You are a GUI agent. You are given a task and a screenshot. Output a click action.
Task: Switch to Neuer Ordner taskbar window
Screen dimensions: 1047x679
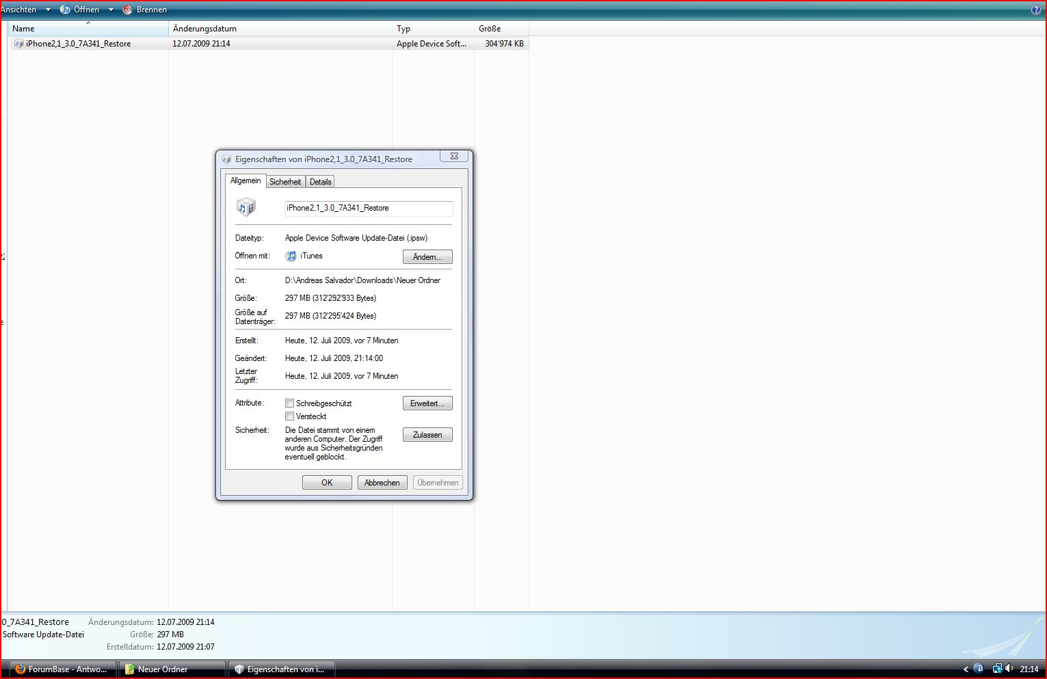pyautogui.click(x=172, y=669)
